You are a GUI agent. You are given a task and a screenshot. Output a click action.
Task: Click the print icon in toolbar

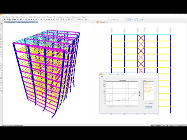10,19
